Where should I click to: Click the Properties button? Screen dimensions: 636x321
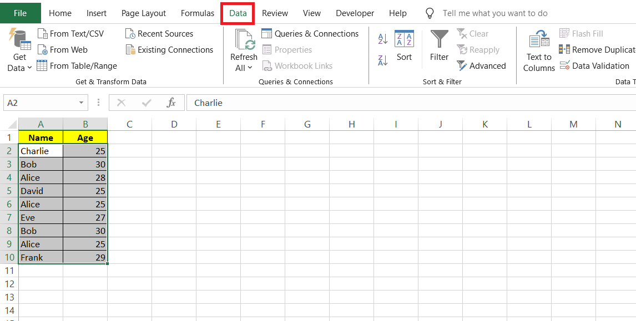[x=287, y=49]
